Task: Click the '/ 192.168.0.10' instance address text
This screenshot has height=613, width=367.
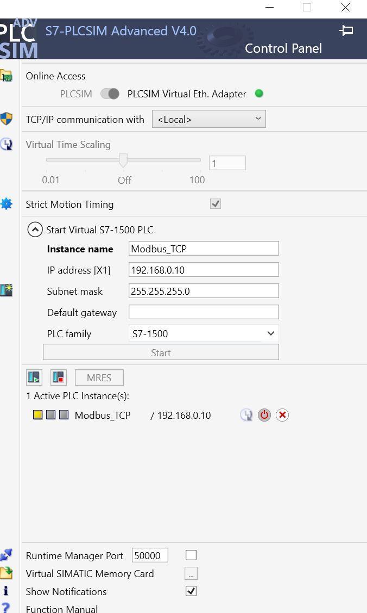Action: pos(181,415)
